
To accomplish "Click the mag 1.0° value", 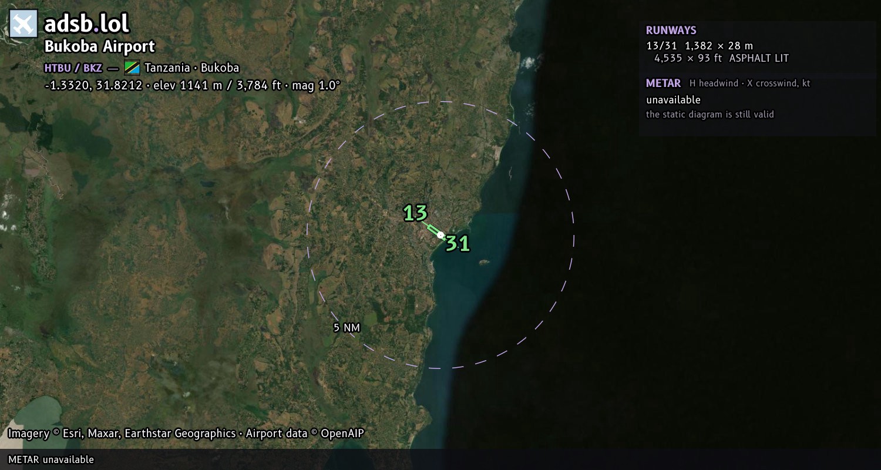I will point(315,85).
